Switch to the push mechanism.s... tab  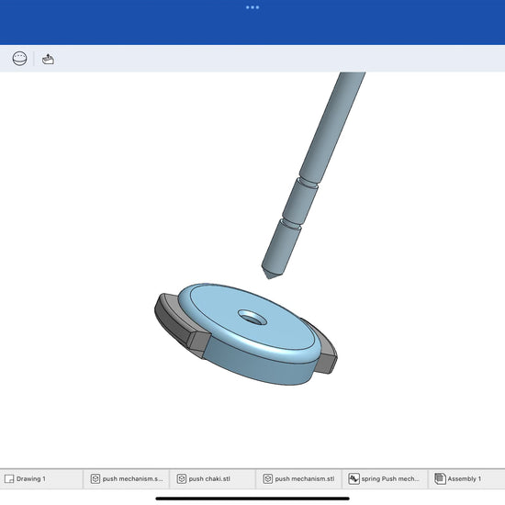(x=127, y=479)
